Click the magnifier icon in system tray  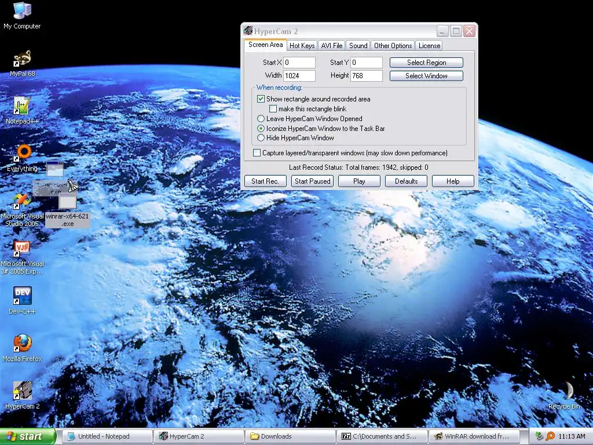tap(550, 436)
